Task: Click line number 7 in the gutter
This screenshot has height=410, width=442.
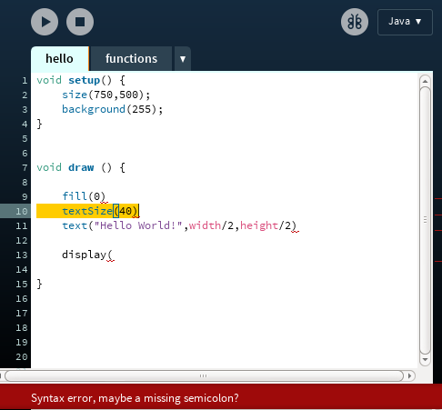Action: pos(25,167)
